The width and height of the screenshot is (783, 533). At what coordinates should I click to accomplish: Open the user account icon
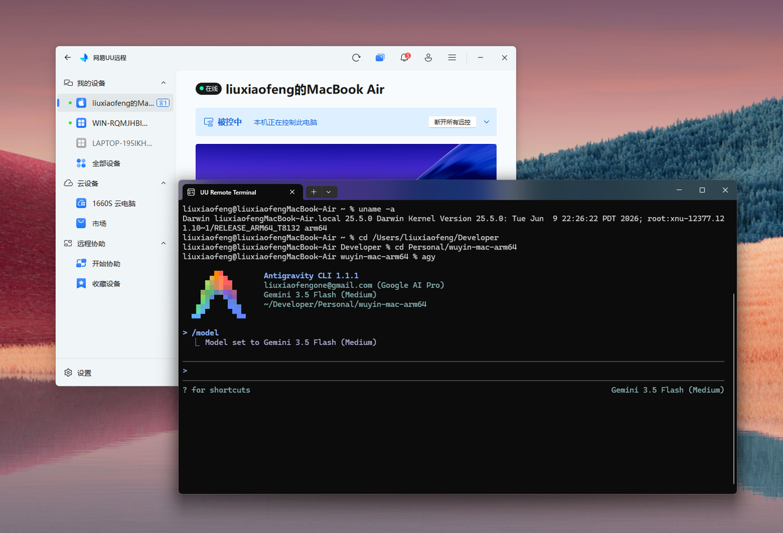click(x=428, y=57)
